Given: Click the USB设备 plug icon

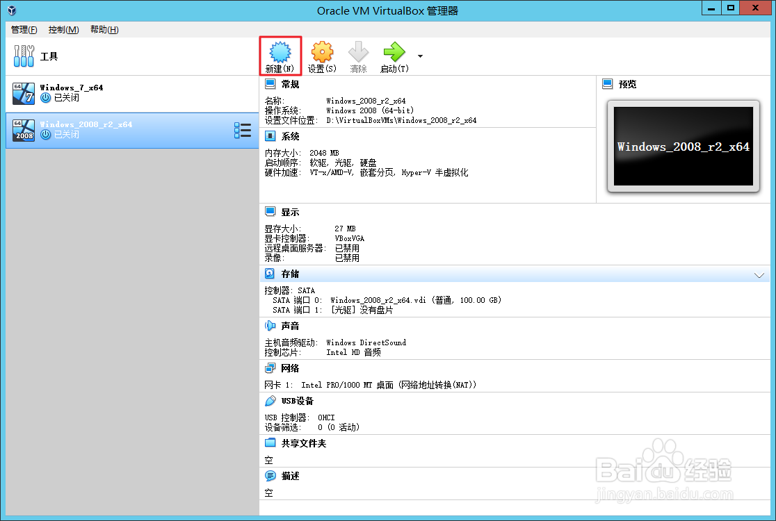Looking at the screenshot, I should tap(270, 401).
